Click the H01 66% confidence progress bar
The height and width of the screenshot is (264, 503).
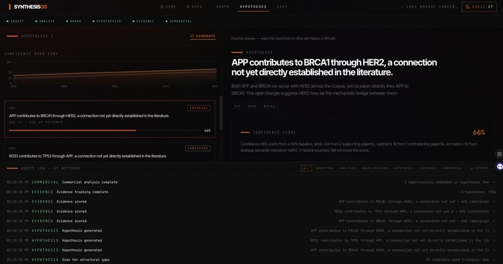click(105, 131)
